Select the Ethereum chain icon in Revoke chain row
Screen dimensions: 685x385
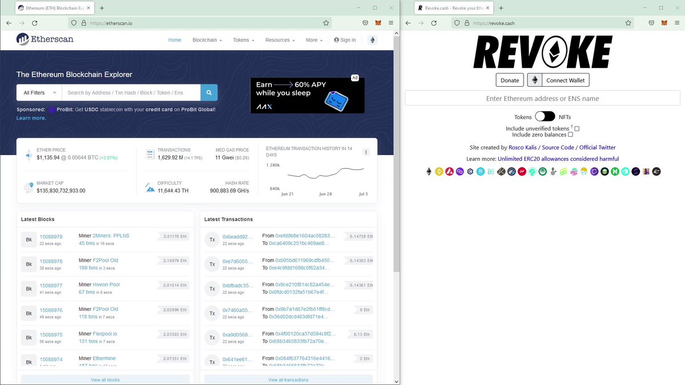pyautogui.click(x=429, y=171)
